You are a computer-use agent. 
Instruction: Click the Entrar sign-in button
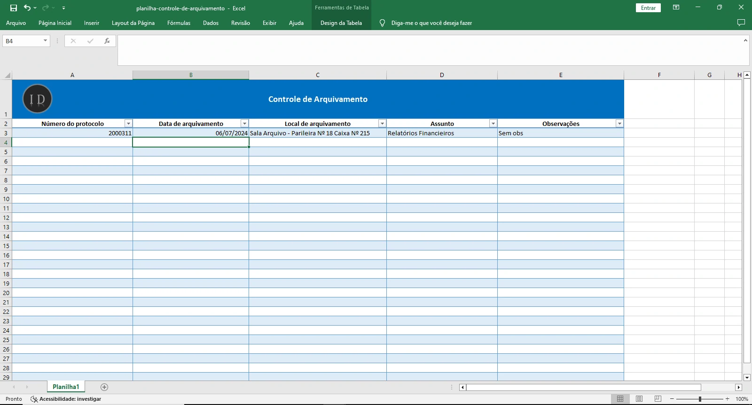pyautogui.click(x=648, y=8)
